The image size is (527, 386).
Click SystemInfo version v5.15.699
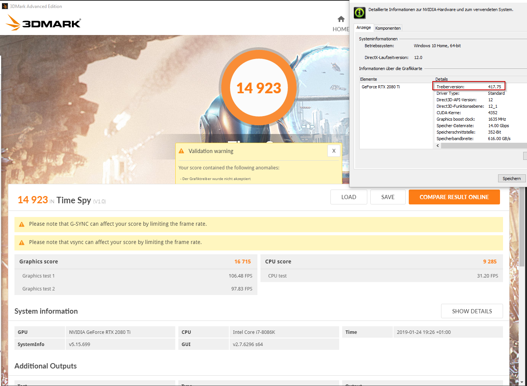[x=79, y=344]
